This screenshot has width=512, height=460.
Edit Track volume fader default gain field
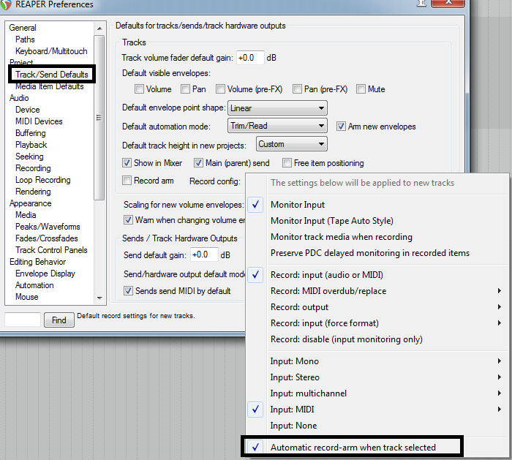[x=250, y=58]
